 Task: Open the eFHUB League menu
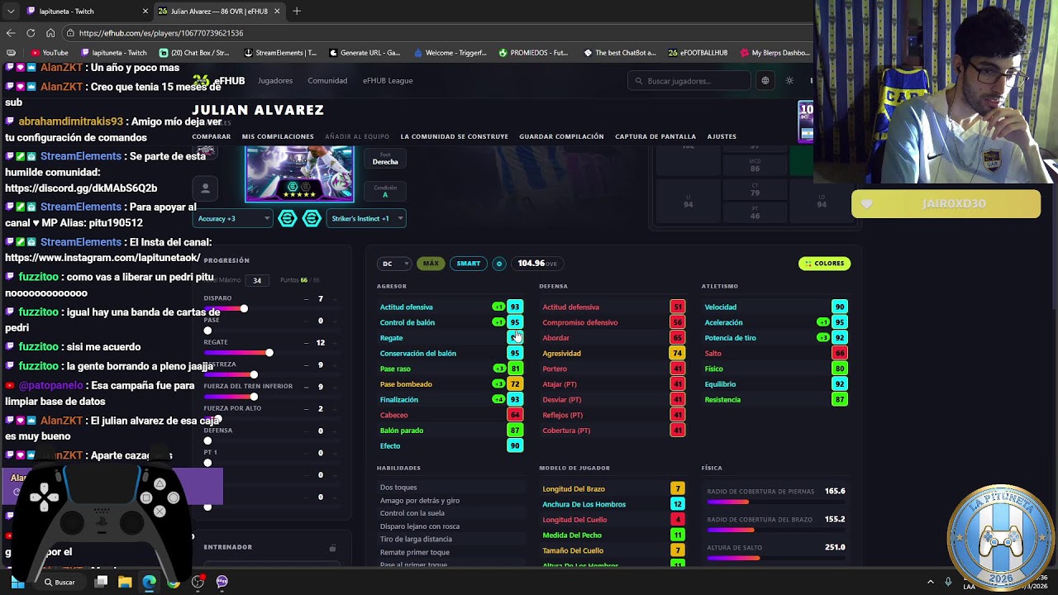coord(388,81)
